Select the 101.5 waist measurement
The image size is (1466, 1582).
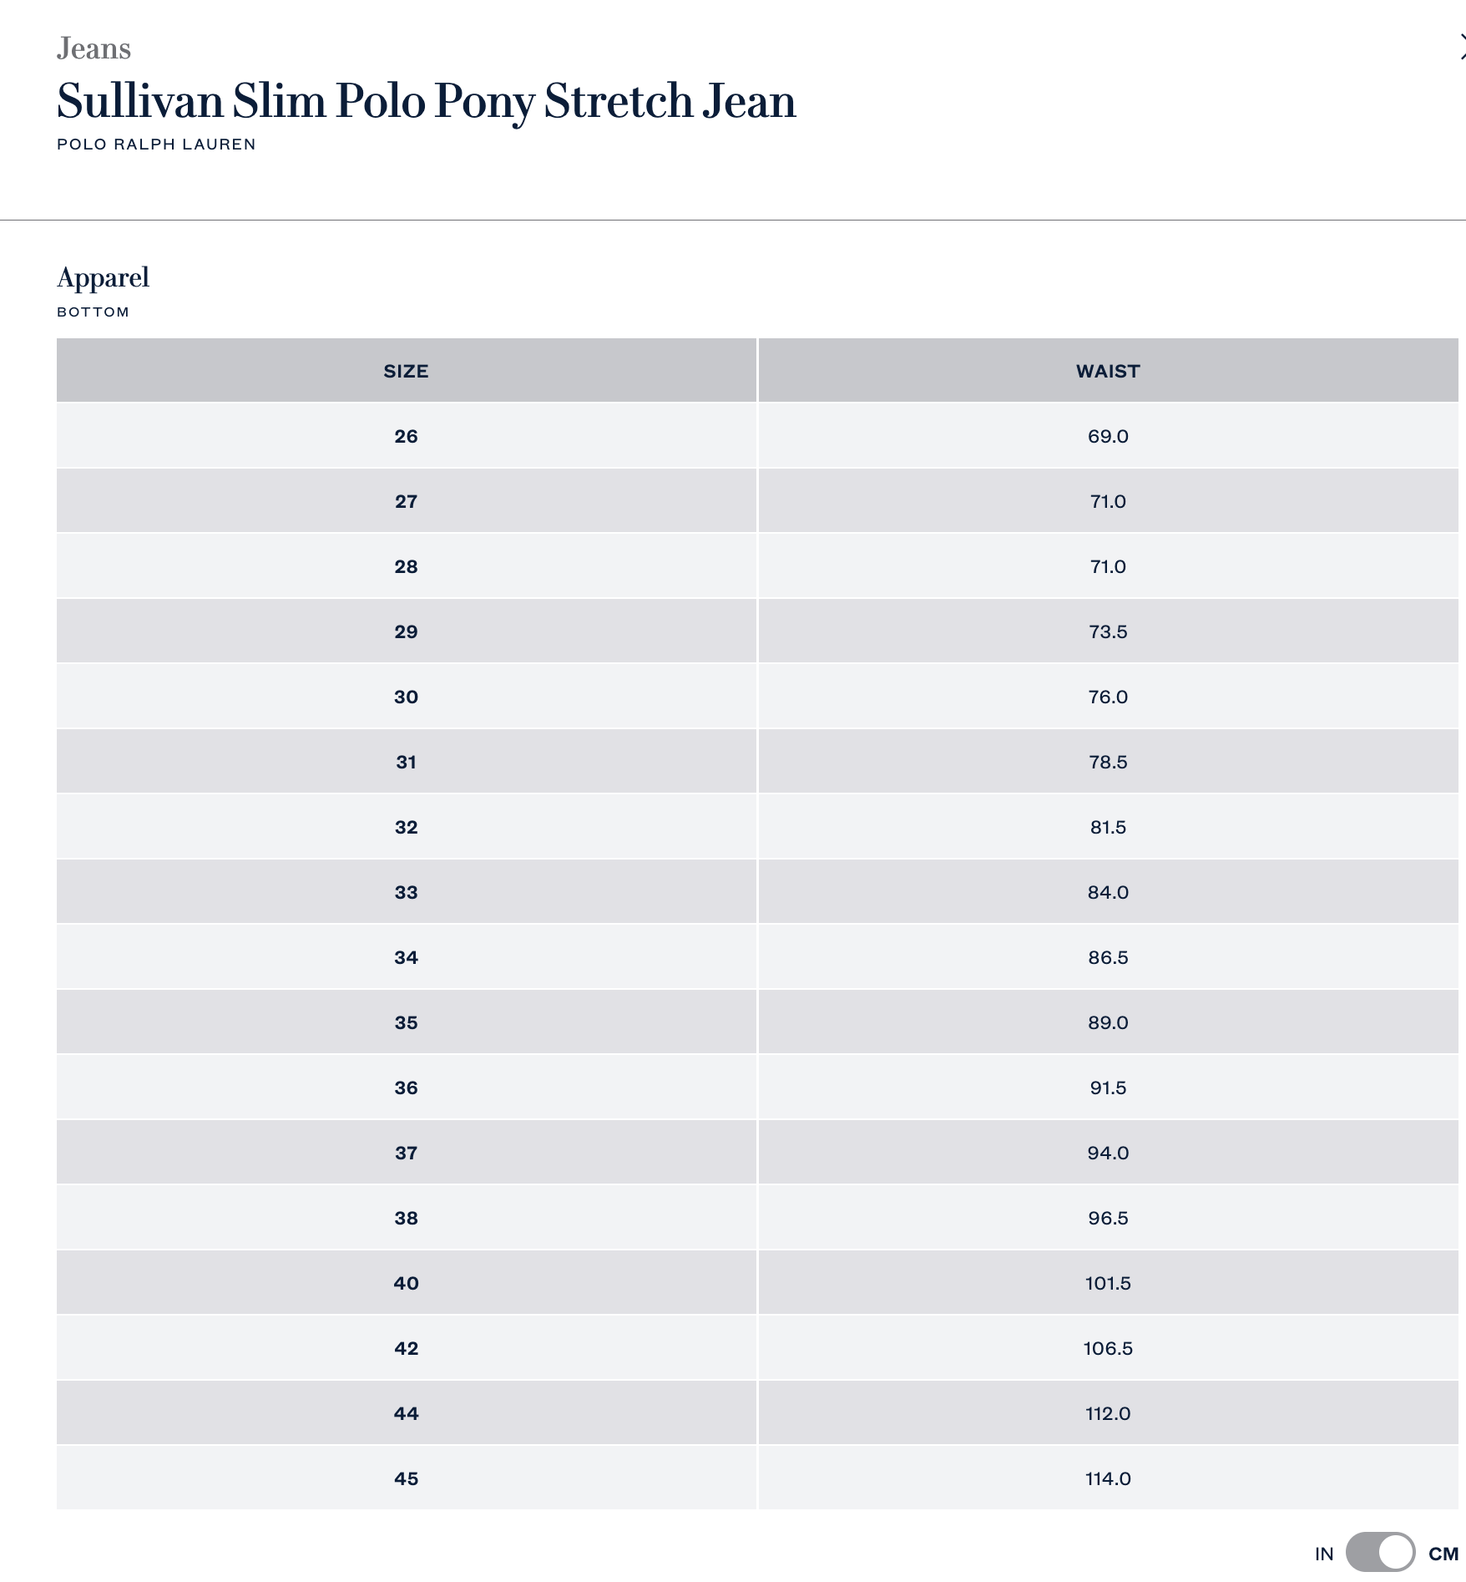(1108, 1283)
